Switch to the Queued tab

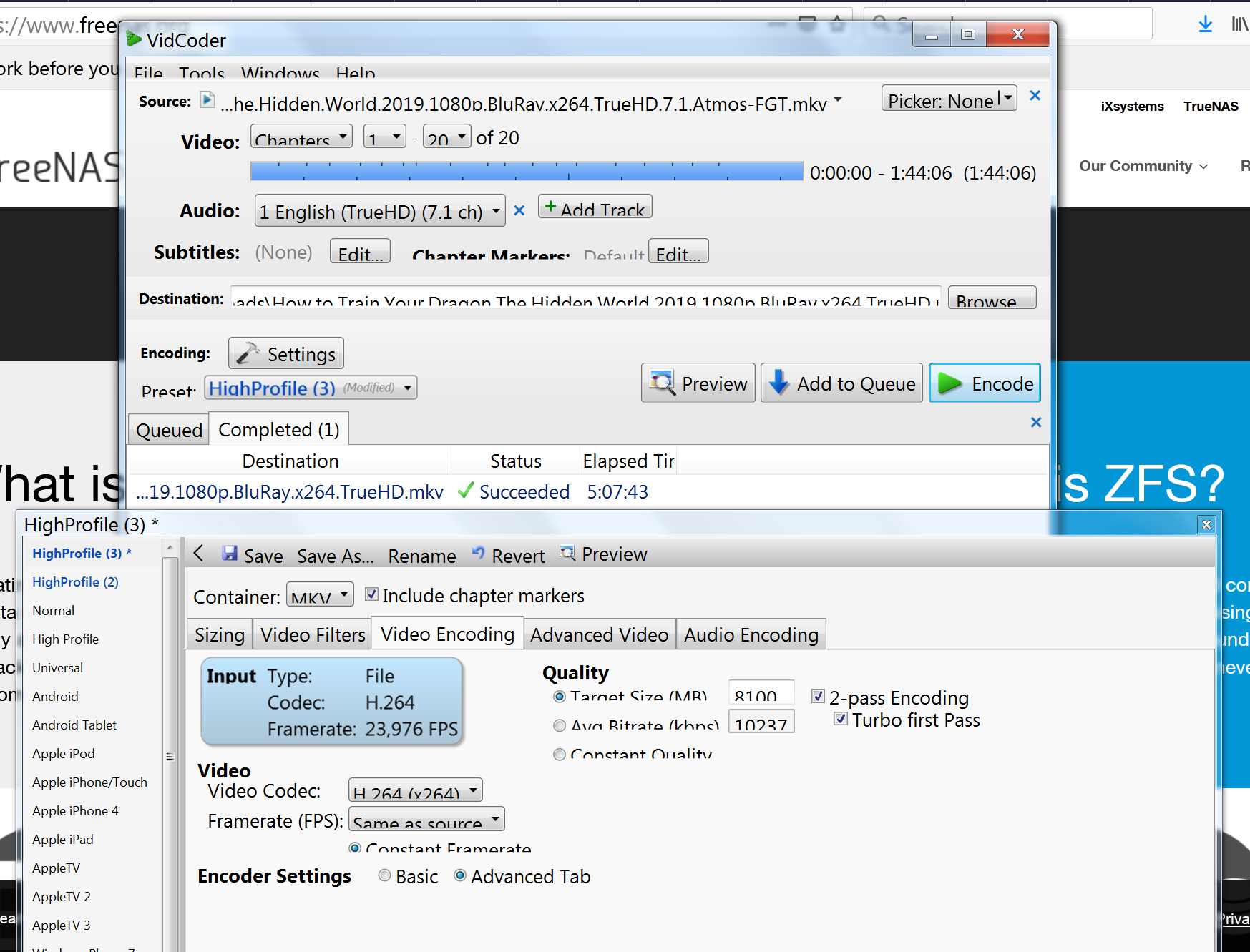169,429
